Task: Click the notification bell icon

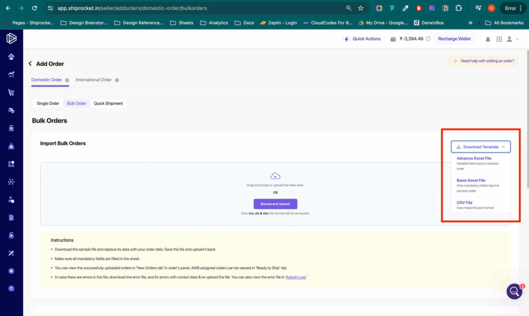Action: (x=488, y=39)
